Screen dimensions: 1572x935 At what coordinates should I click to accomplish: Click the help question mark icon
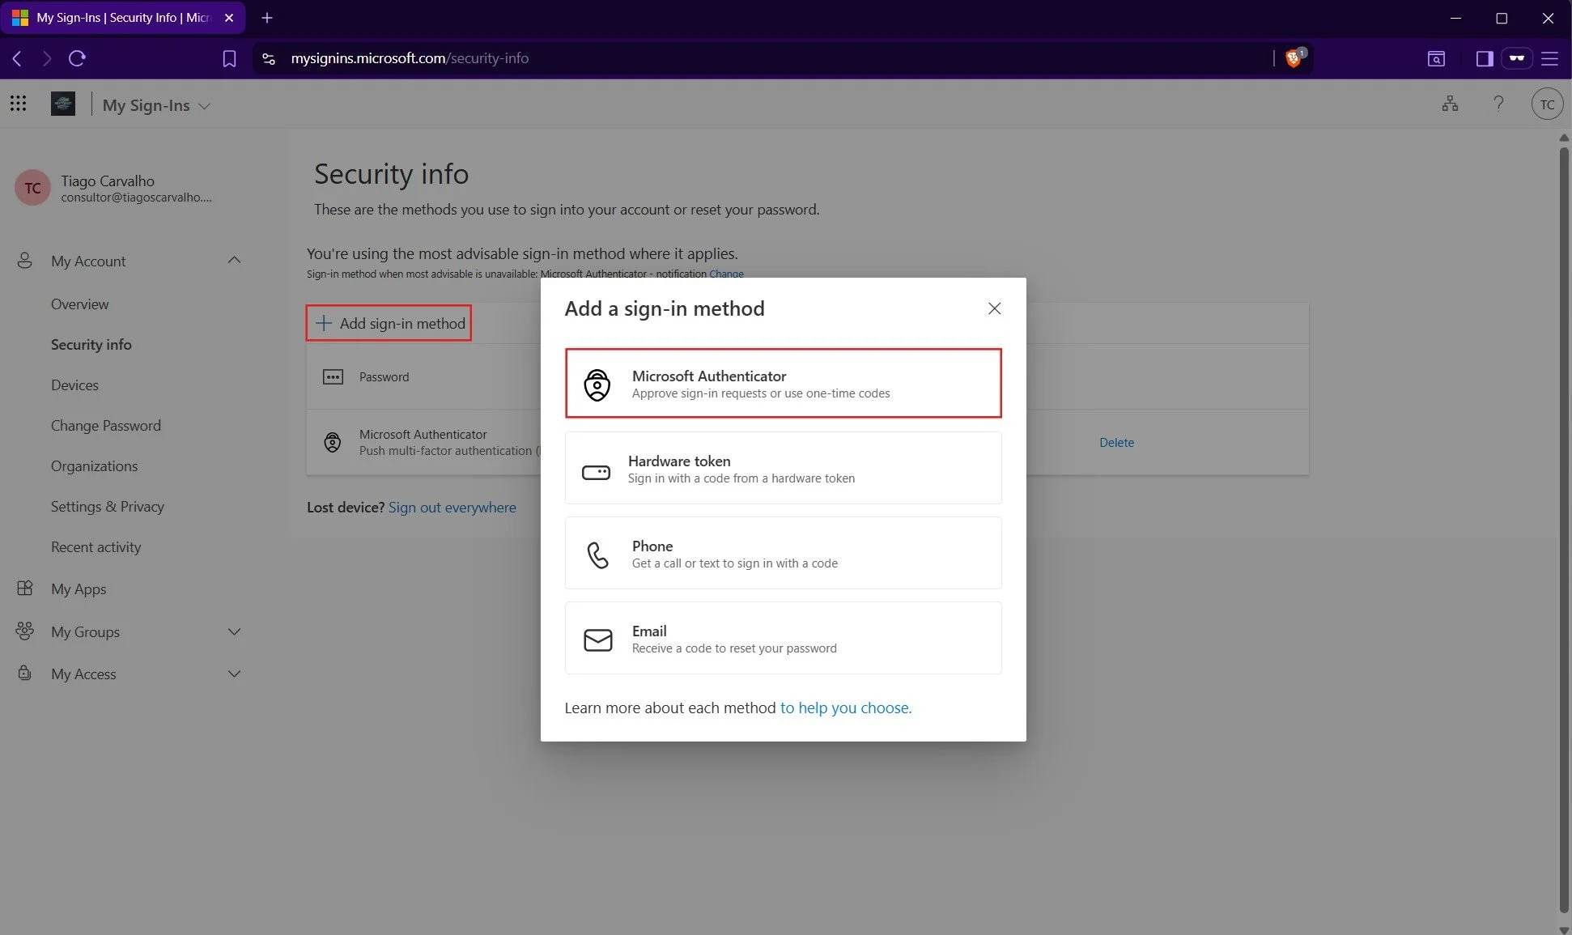pyautogui.click(x=1498, y=104)
